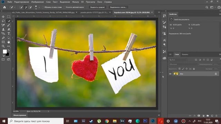
Task: Select the Spot Healing Brush tool
Action: (3, 25)
